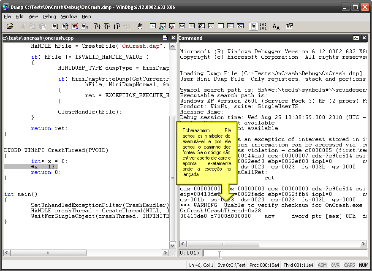Click the Stop debugging icon

click(x=75, y=27)
